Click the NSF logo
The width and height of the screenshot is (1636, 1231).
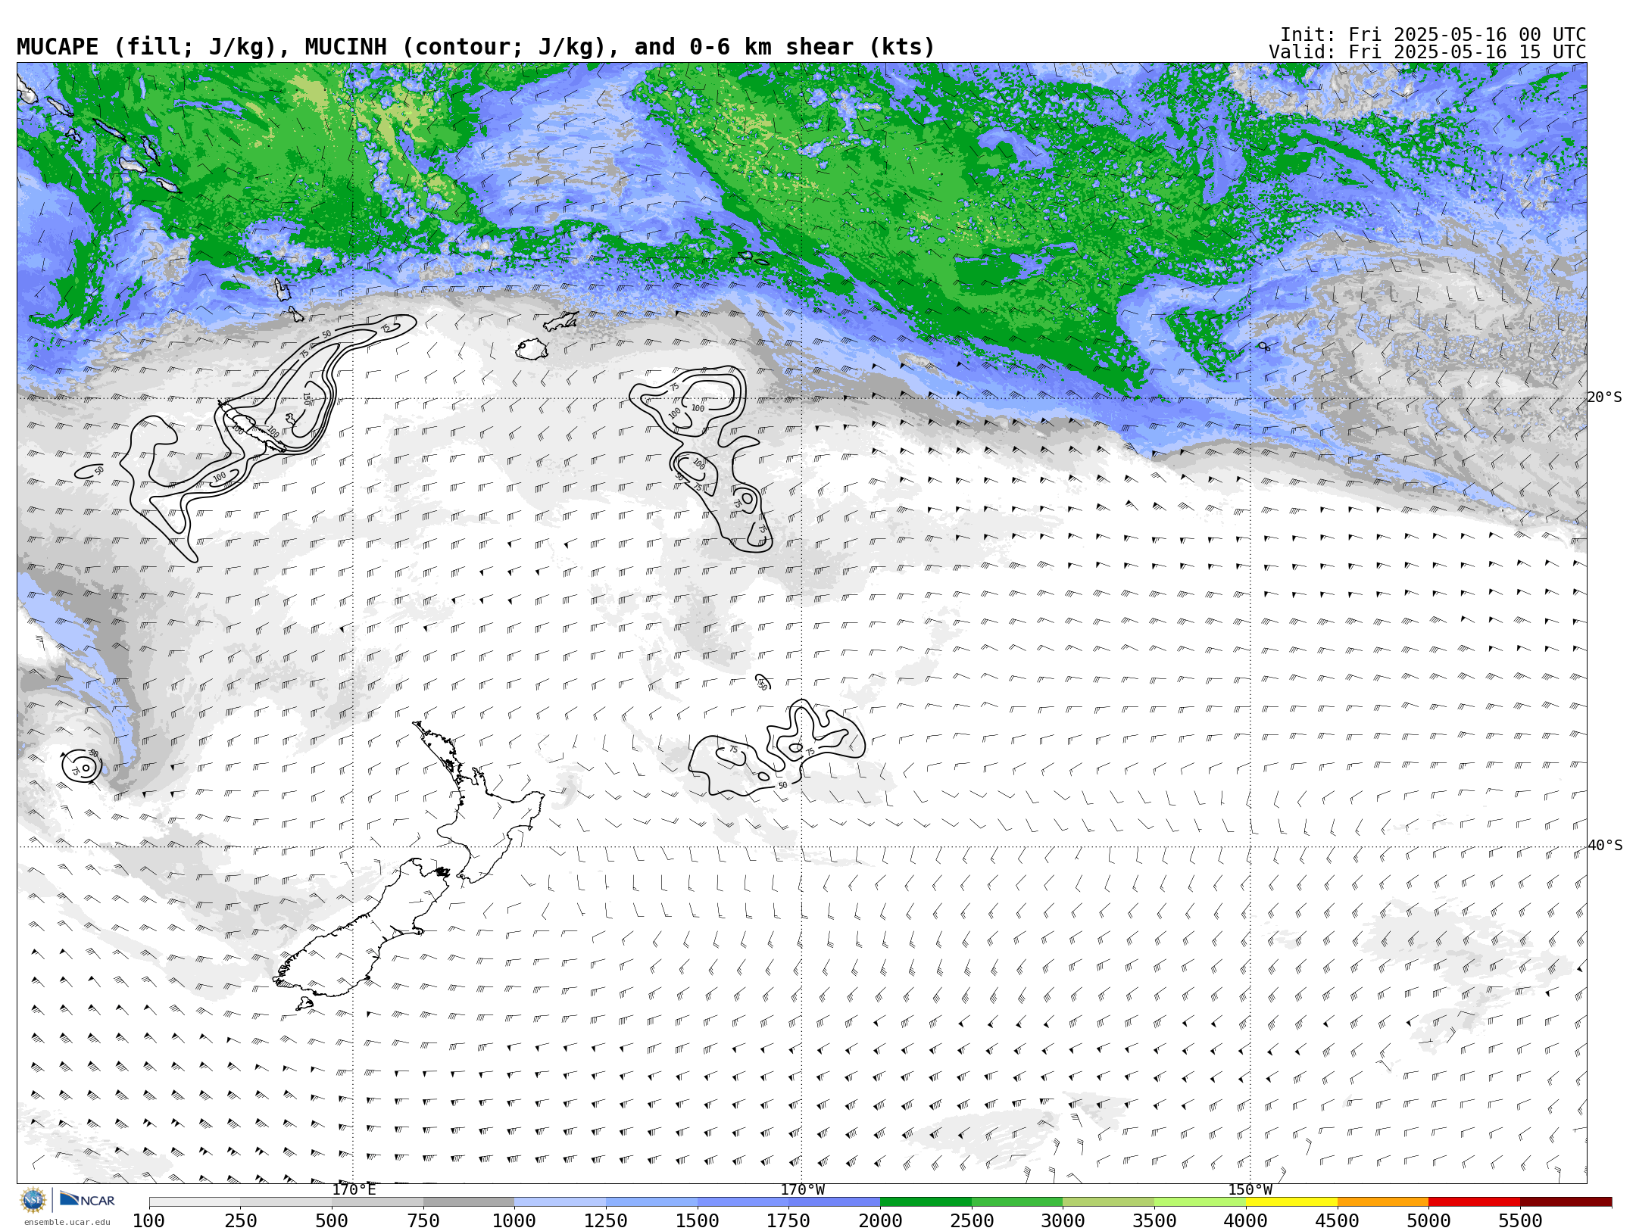pyautogui.click(x=33, y=1200)
